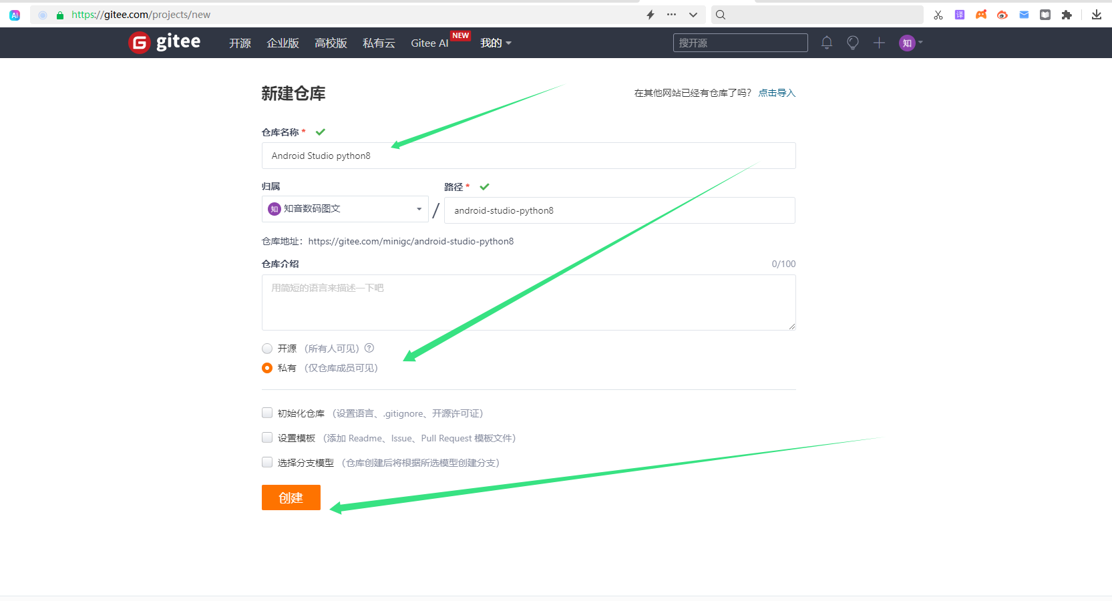Check the 初始化仓库 checkbox
Screen dimensions: 1112x601
[267, 413]
